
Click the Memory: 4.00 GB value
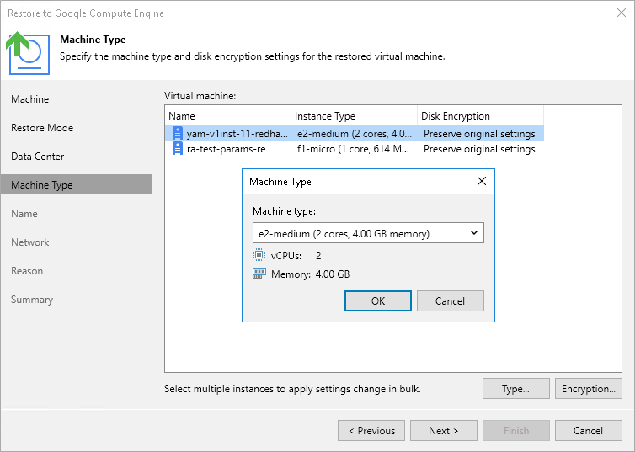click(333, 274)
